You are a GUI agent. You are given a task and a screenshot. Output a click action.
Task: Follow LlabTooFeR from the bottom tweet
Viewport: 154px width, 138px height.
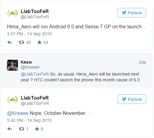click(132, 99)
